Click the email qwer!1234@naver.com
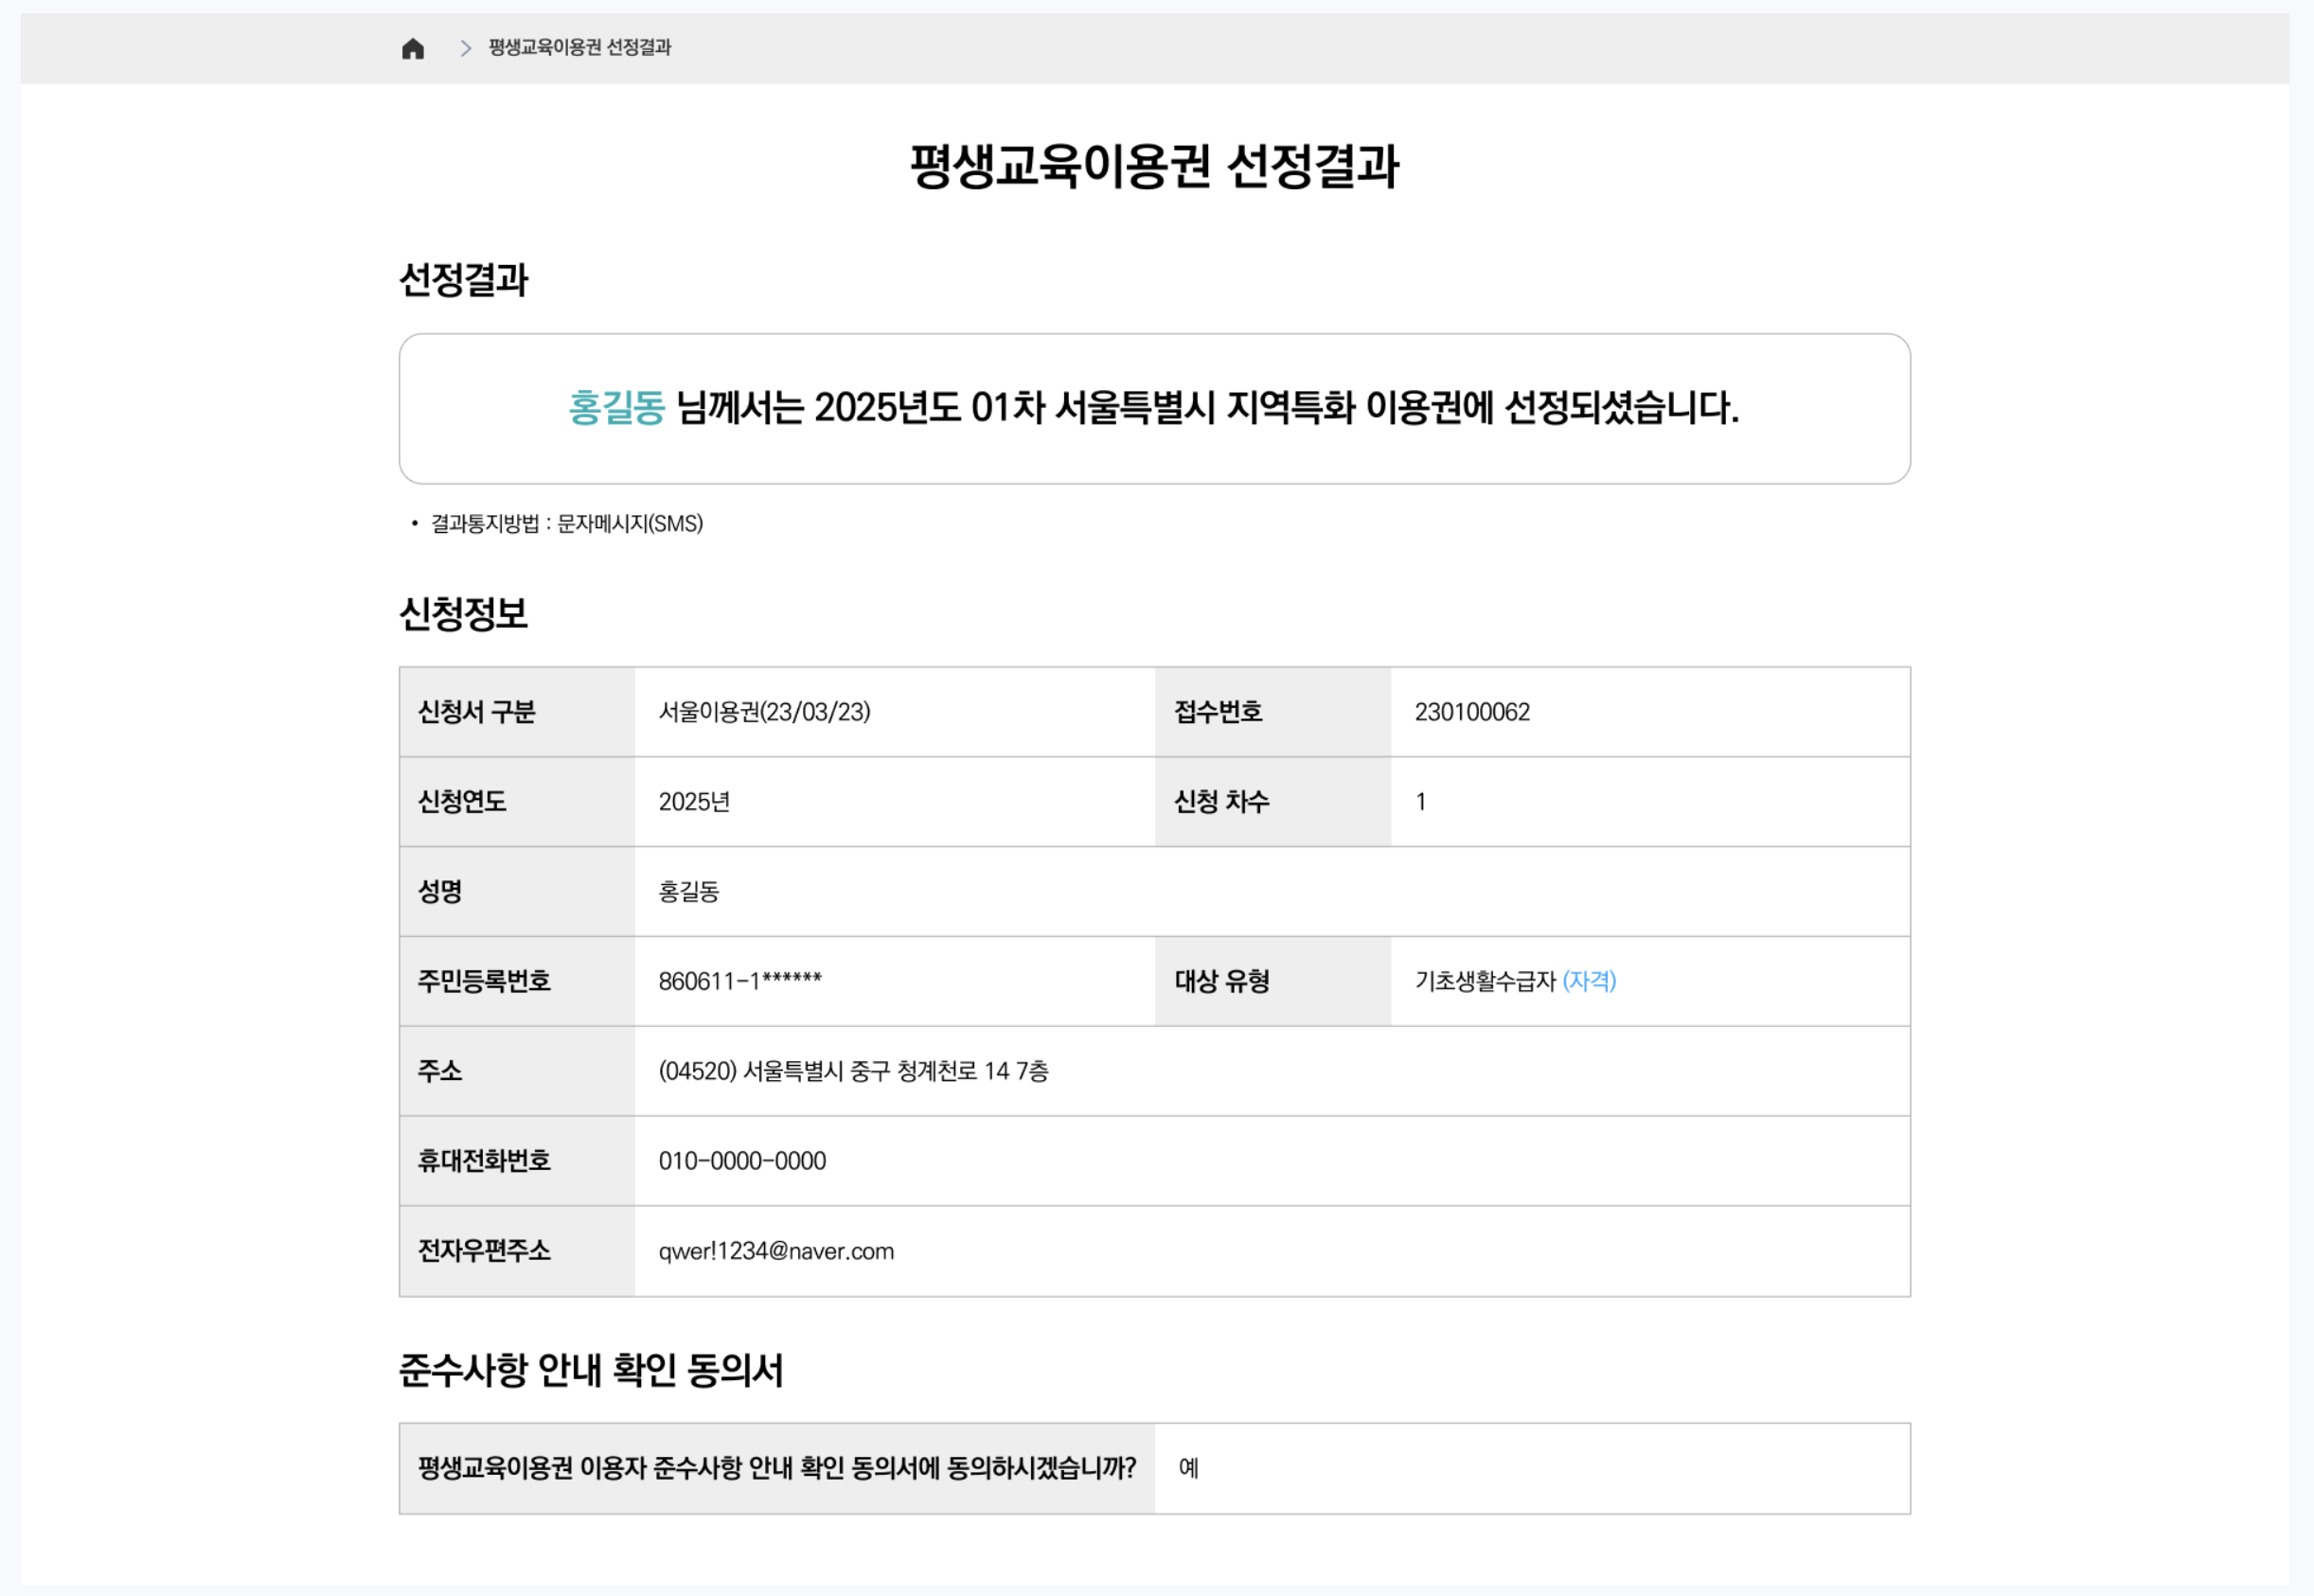 point(776,1251)
